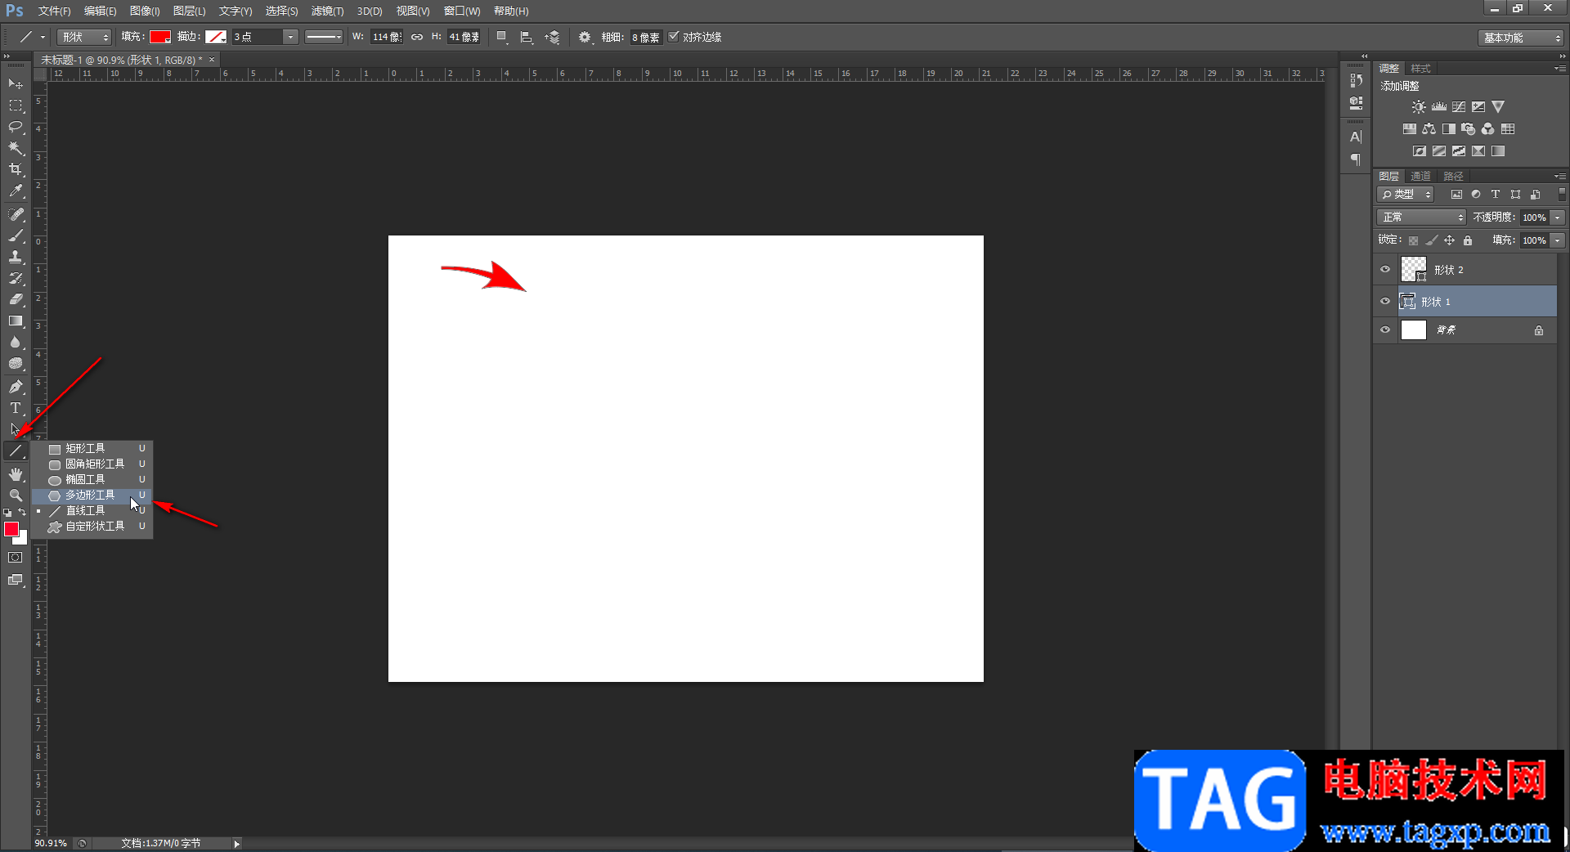
Task: Toggle layer filtering switch
Action: pos(1562,195)
